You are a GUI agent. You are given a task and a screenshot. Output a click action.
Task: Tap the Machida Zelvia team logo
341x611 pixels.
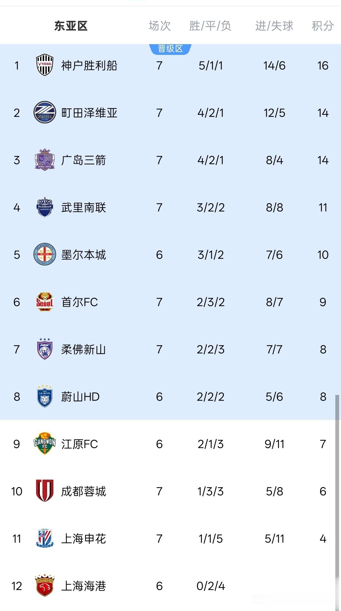click(x=45, y=113)
